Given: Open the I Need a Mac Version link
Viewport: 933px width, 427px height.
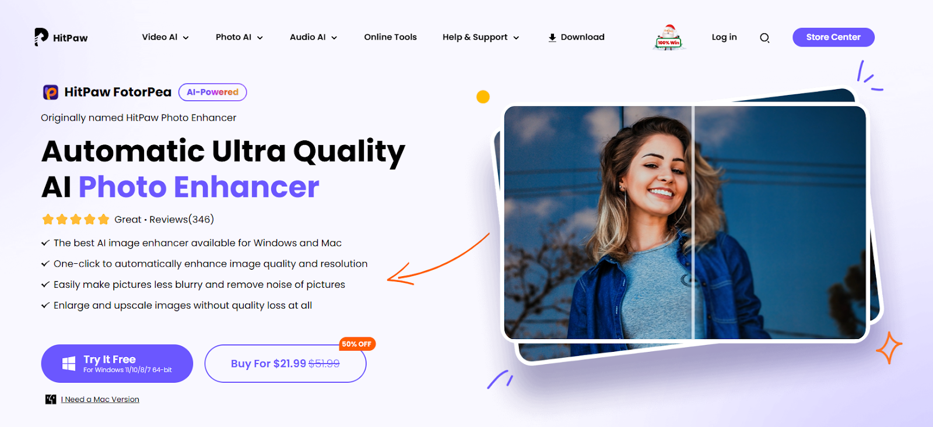Looking at the screenshot, I should (x=100, y=400).
